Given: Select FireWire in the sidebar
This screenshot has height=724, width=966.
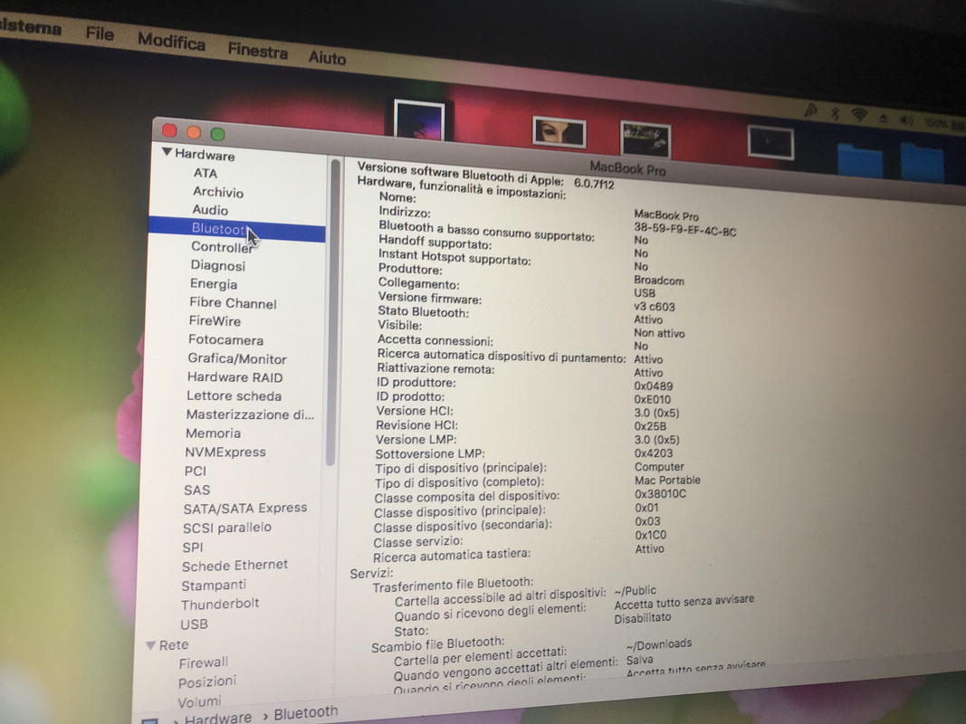Looking at the screenshot, I should coord(215,320).
